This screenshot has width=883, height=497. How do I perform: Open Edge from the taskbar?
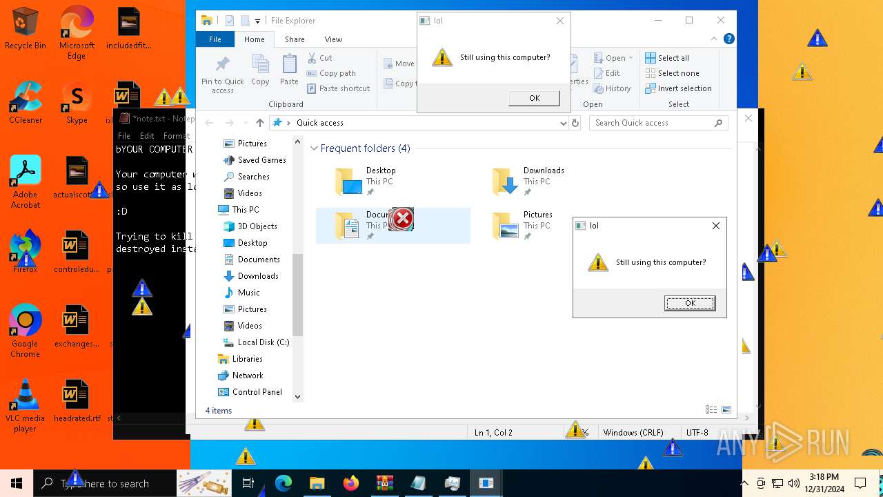(x=284, y=483)
